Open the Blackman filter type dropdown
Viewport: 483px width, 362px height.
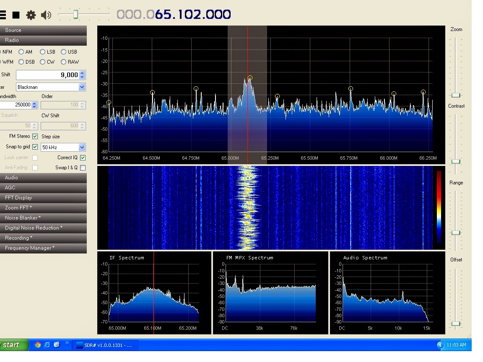82,87
